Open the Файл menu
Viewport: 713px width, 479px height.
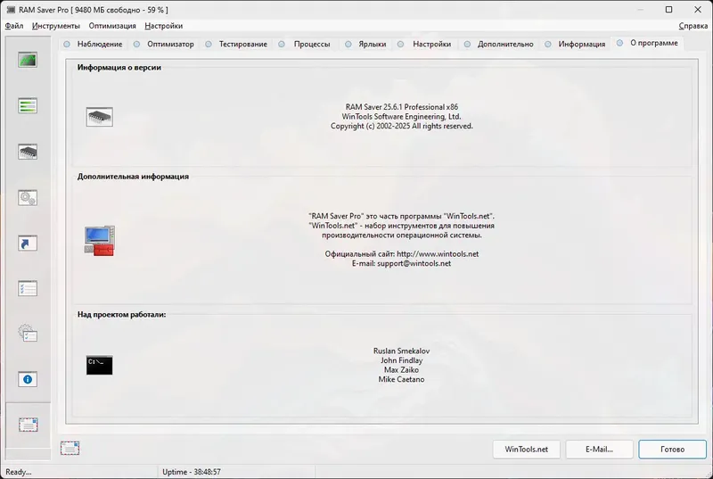click(x=14, y=26)
